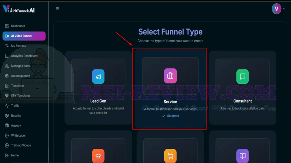
Task: Select the Service funnel title
Action: point(170,102)
